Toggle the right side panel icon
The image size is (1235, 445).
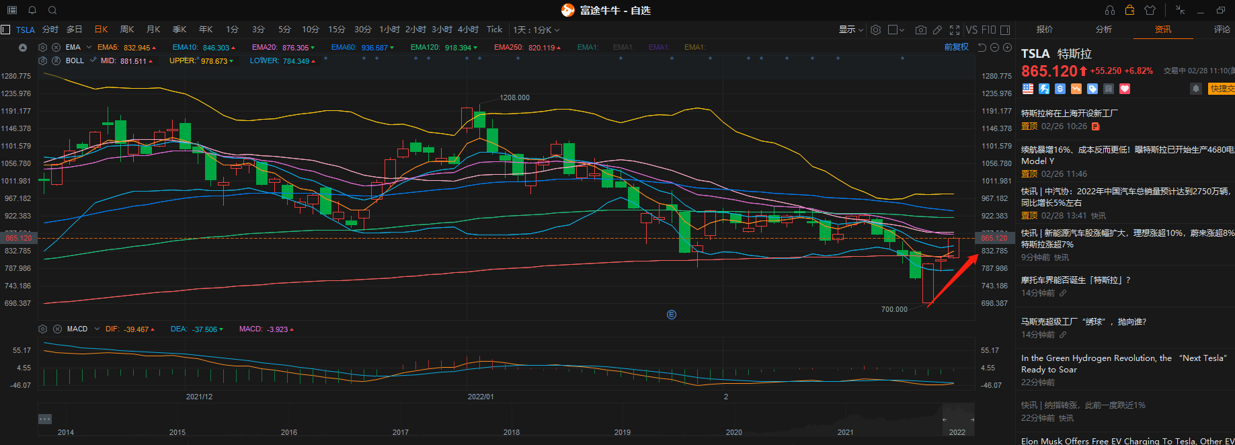pos(1005,30)
